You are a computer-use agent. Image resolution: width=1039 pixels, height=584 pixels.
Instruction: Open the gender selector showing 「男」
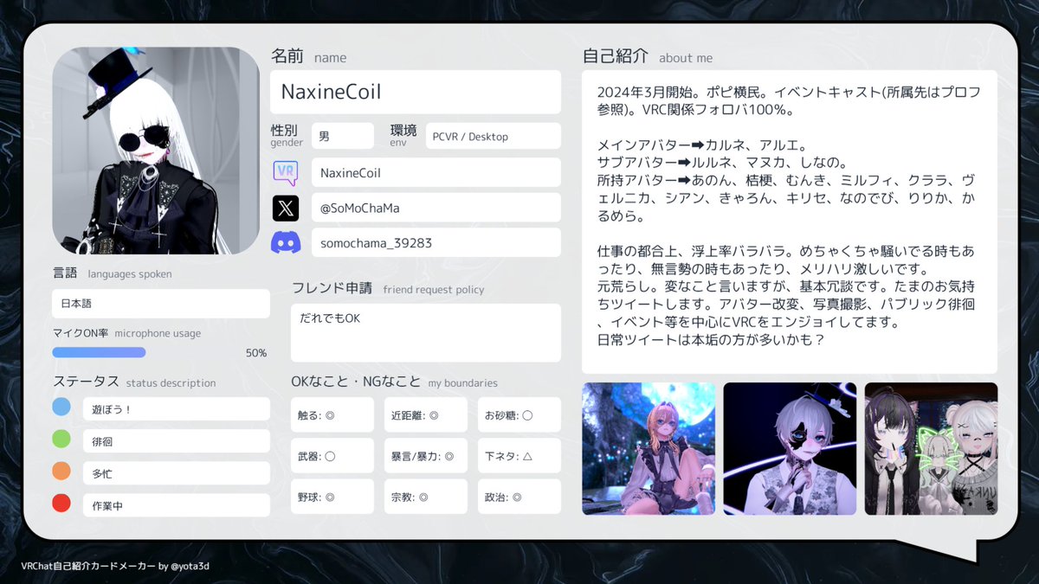click(343, 136)
